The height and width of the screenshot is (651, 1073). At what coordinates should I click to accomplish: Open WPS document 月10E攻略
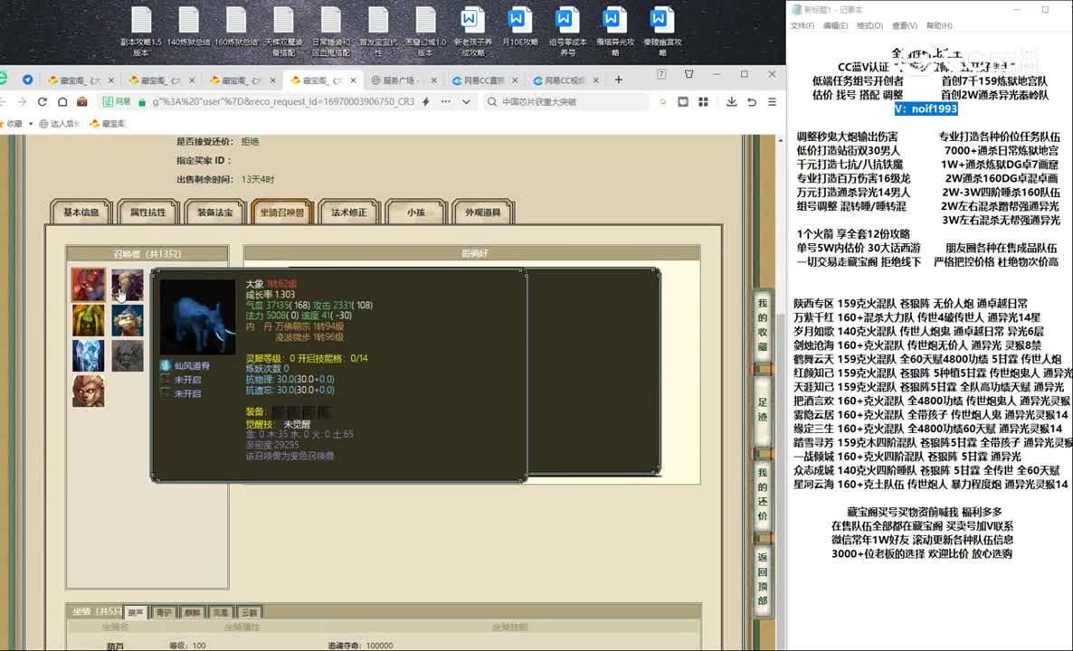[x=520, y=27]
